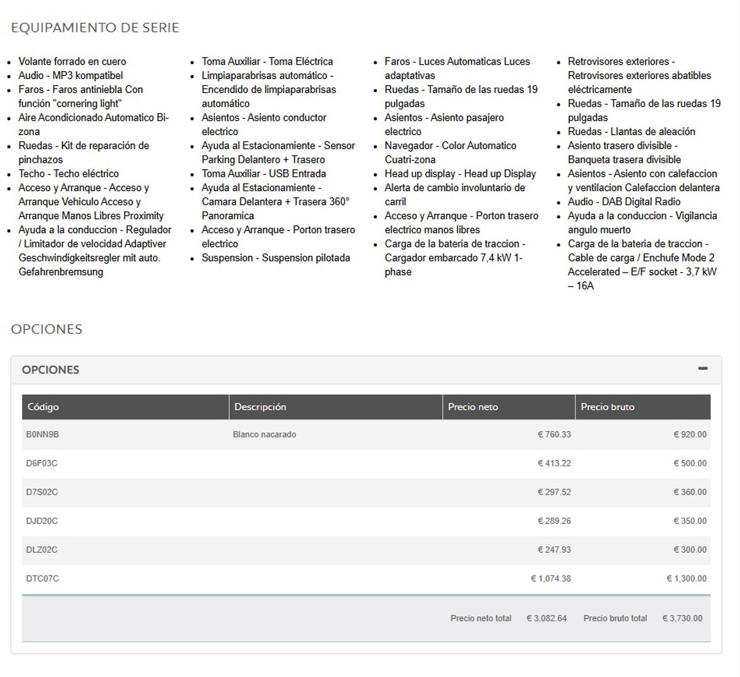This screenshot has width=740, height=677.
Task: Click the Audio - DAB Digital Radio item
Action: [x=624, y=202]
